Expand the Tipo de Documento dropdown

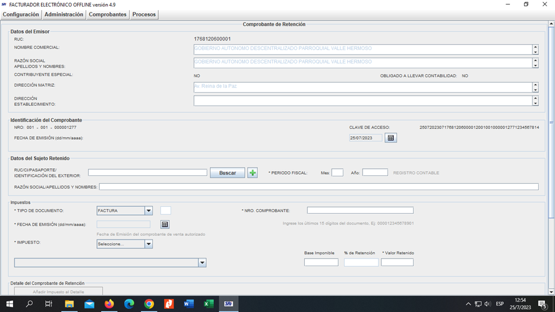(x=149, y=211)
